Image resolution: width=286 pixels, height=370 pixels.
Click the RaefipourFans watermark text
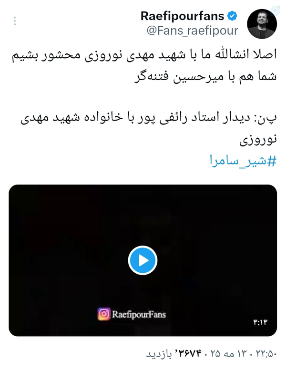coord(139,314)
